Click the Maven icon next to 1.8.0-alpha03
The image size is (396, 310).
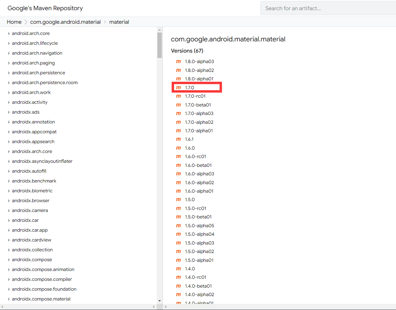pyautogui.click(x=178, y=62)
